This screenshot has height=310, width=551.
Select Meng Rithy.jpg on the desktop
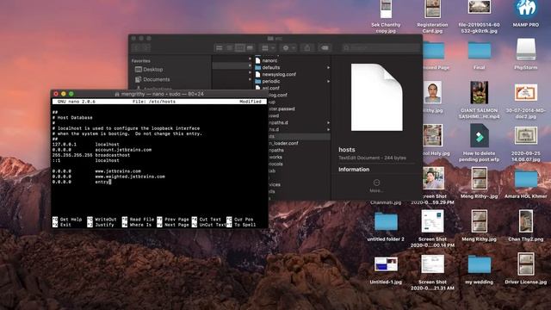[x=479, y=221]
